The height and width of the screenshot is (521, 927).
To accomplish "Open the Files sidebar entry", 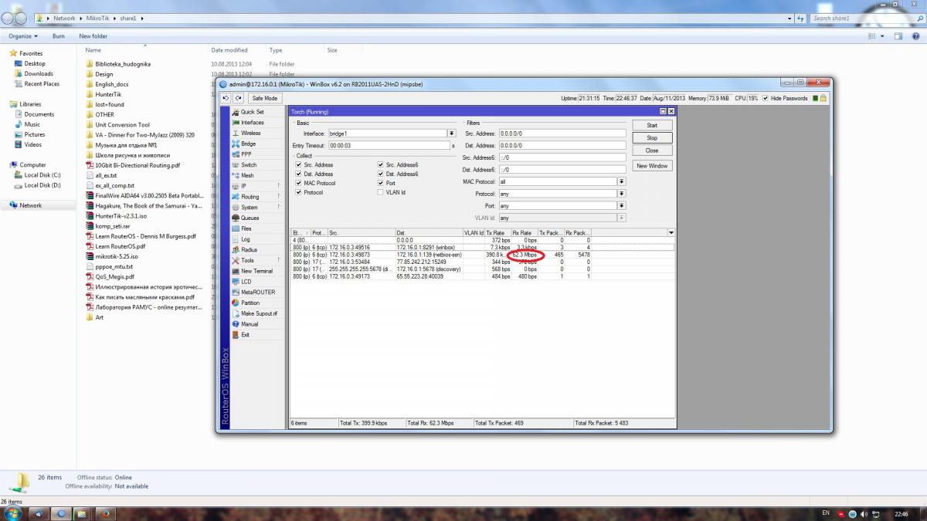I will pyautogui.click(x=246, y=228).
